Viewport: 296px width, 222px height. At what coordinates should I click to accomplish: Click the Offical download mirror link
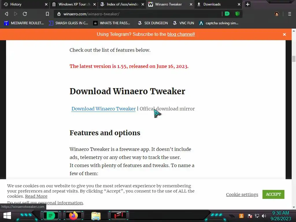coord(167,109)
